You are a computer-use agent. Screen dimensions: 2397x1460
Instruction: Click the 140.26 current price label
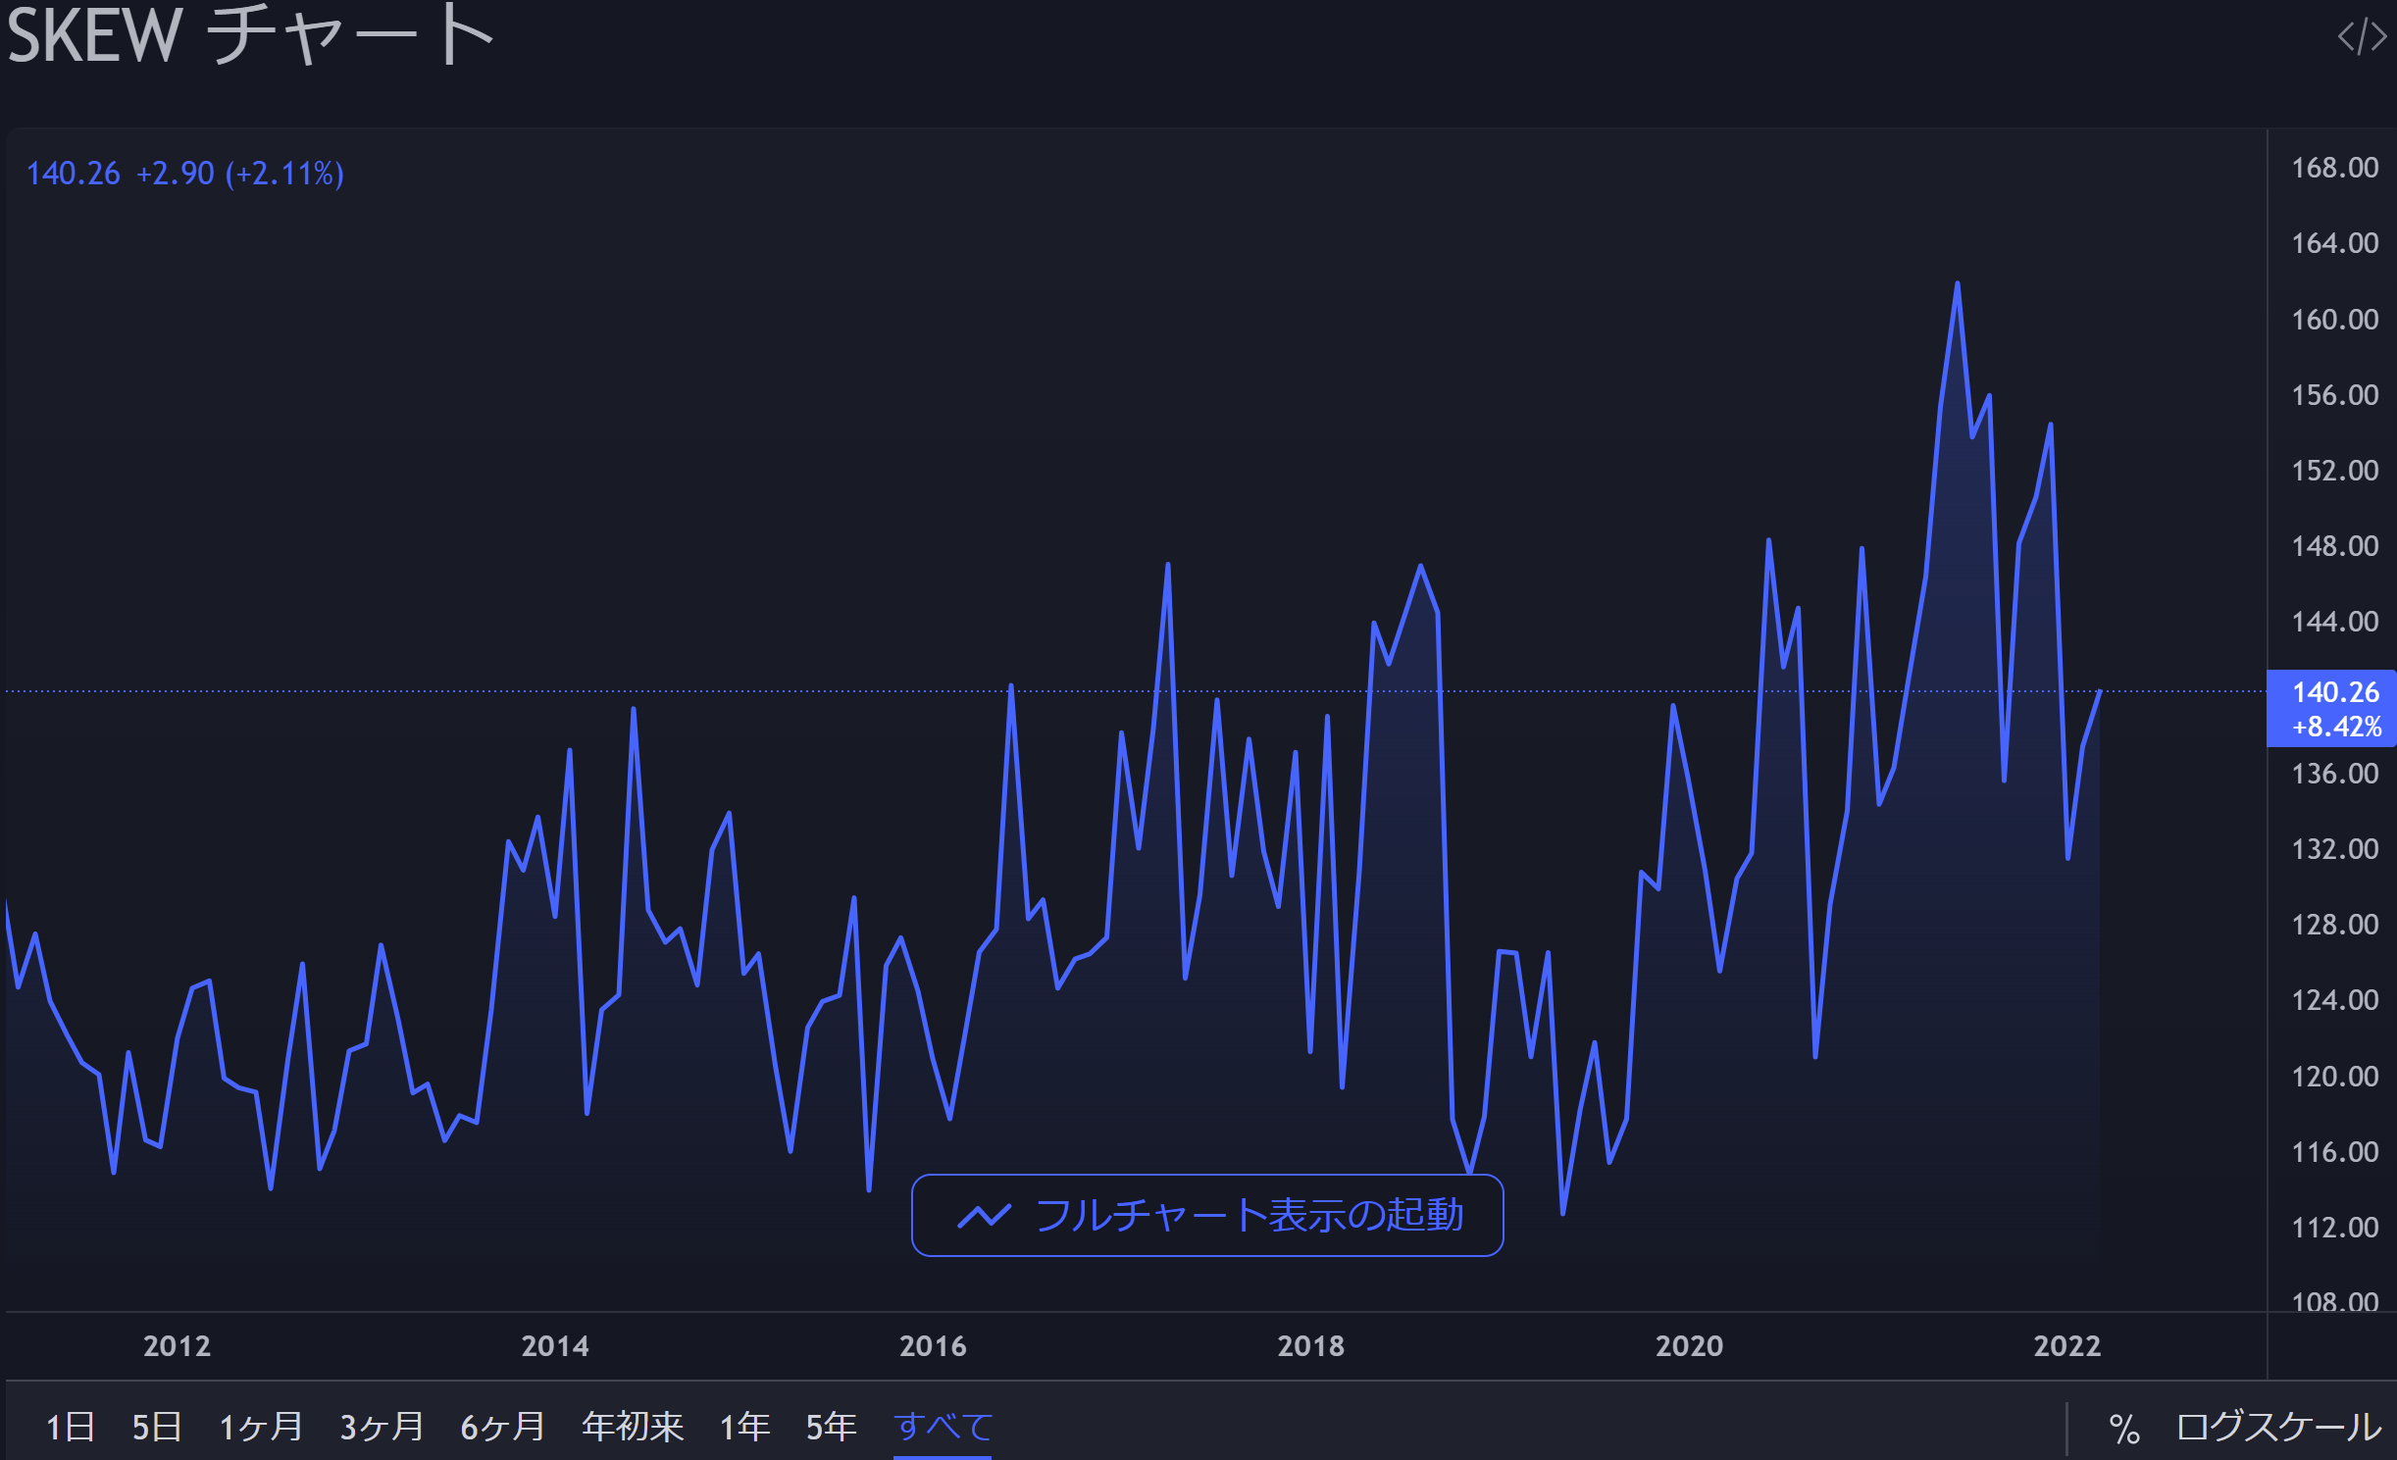(2334, 692)
